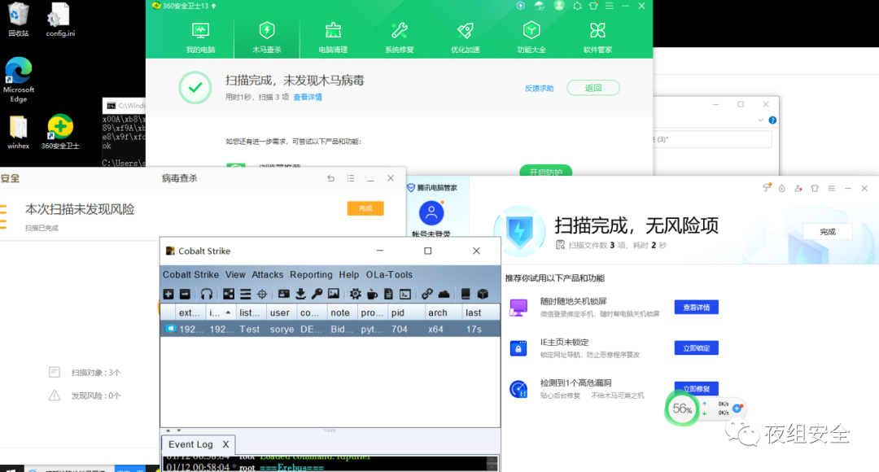Click the list icon in 病毒查杀 window
Image resolution: width=879 pixels, height=472 pixels.
click(x=350, y=178)
